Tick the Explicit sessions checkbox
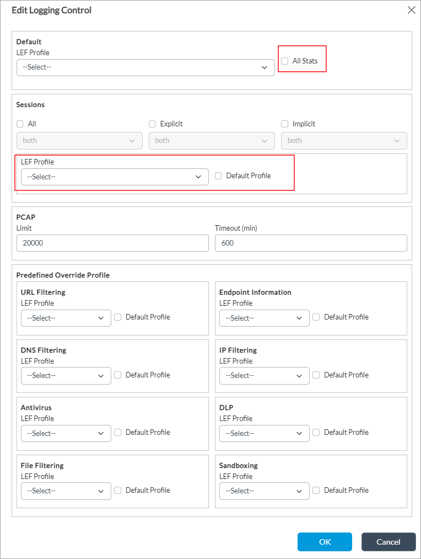The image size is (421, 559). pos(153,124)
